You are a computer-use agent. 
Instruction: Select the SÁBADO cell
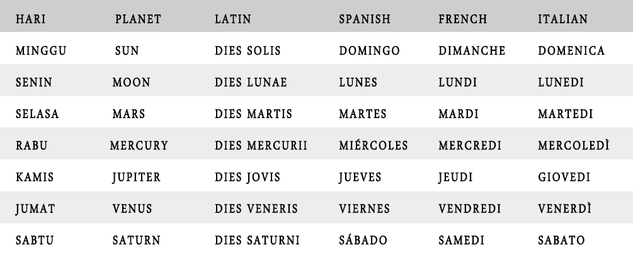tap(363, 239)
